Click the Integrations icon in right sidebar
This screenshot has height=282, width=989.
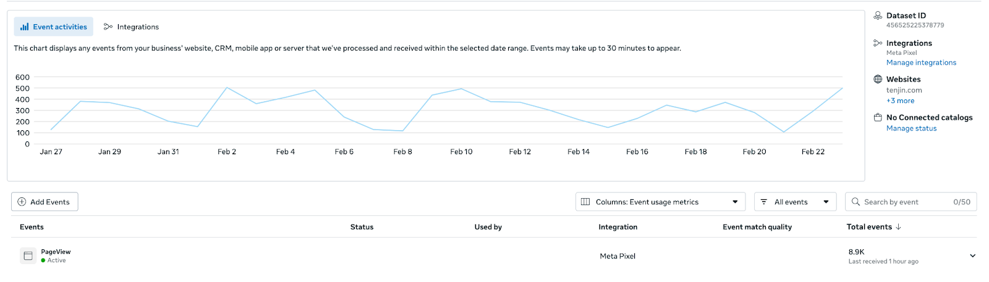pos(878,43)
